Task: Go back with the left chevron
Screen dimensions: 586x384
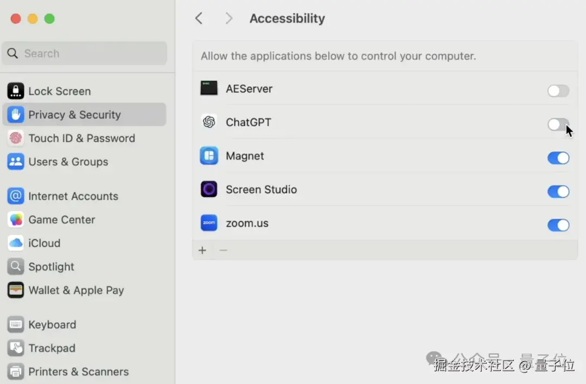Action: pos(199,18)
